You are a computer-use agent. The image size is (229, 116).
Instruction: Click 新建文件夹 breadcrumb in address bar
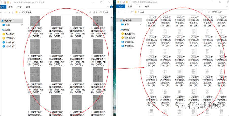click(x=26, y=12)
